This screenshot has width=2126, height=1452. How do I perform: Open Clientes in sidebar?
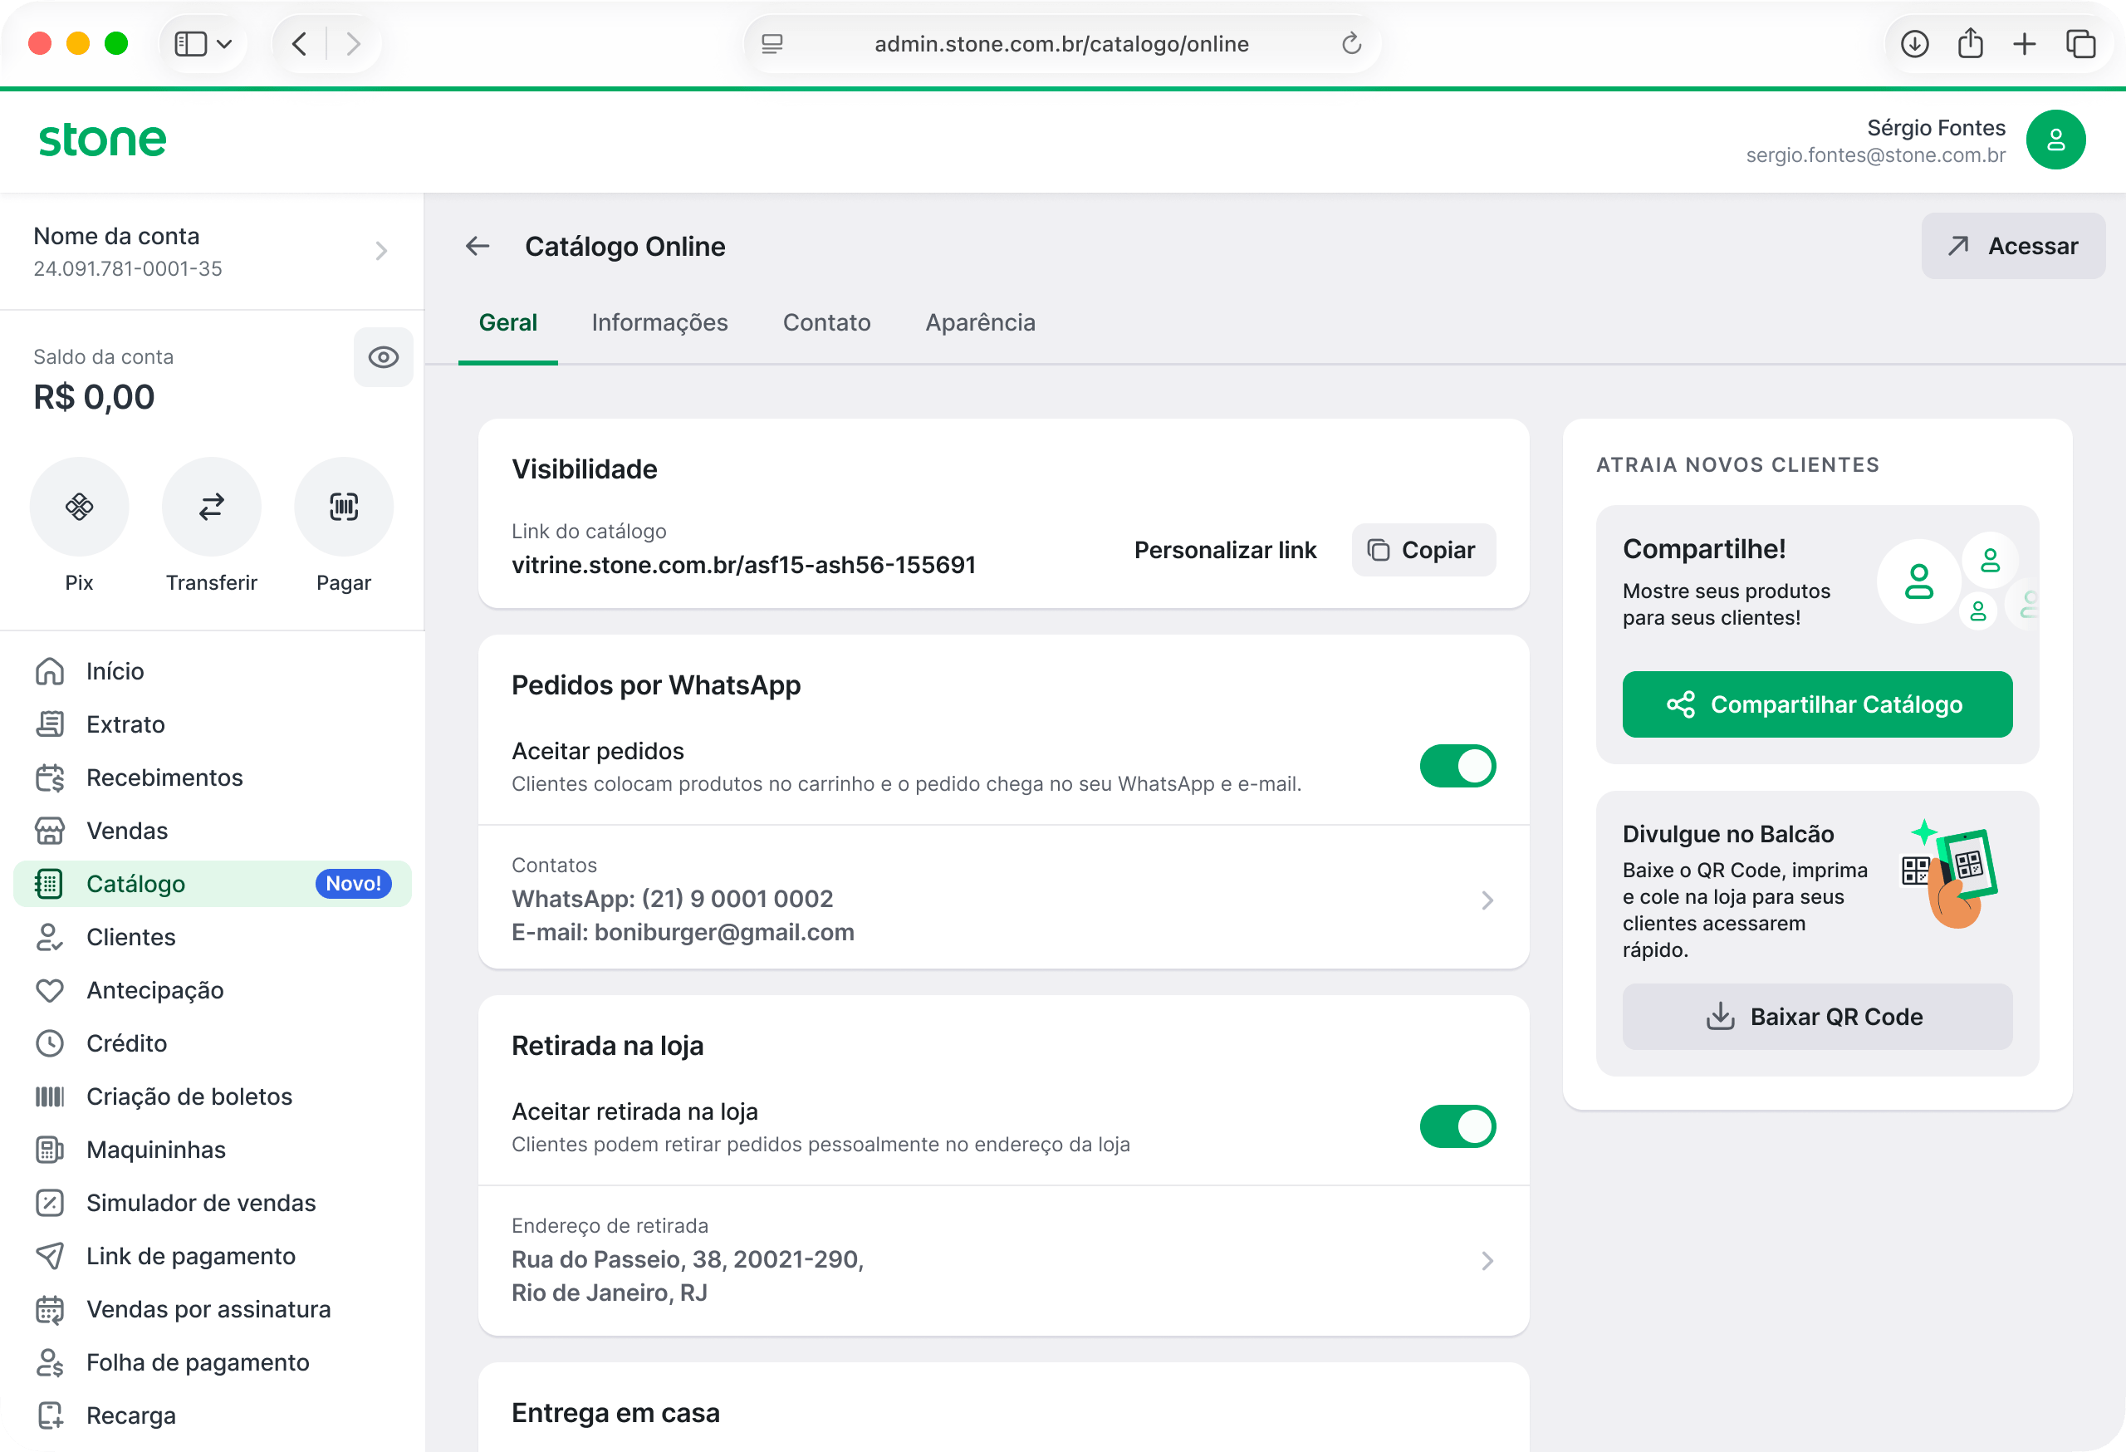point(213,936)
